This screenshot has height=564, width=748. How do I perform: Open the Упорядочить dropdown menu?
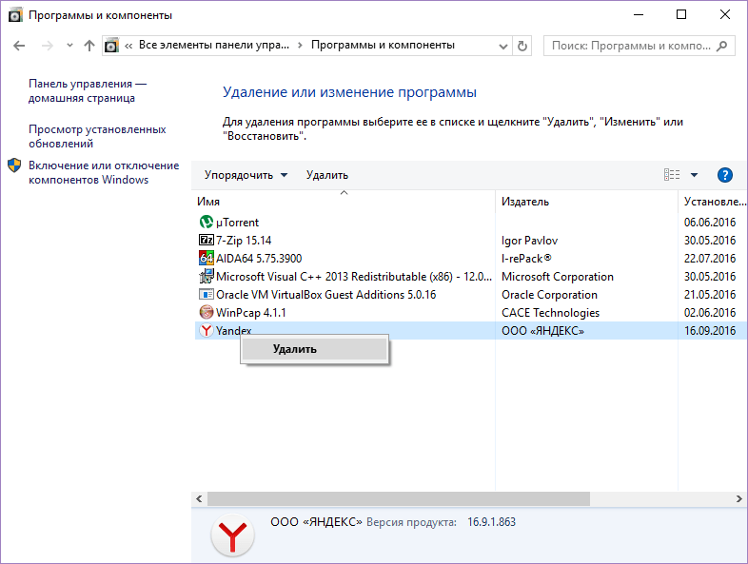pos(246,175)
